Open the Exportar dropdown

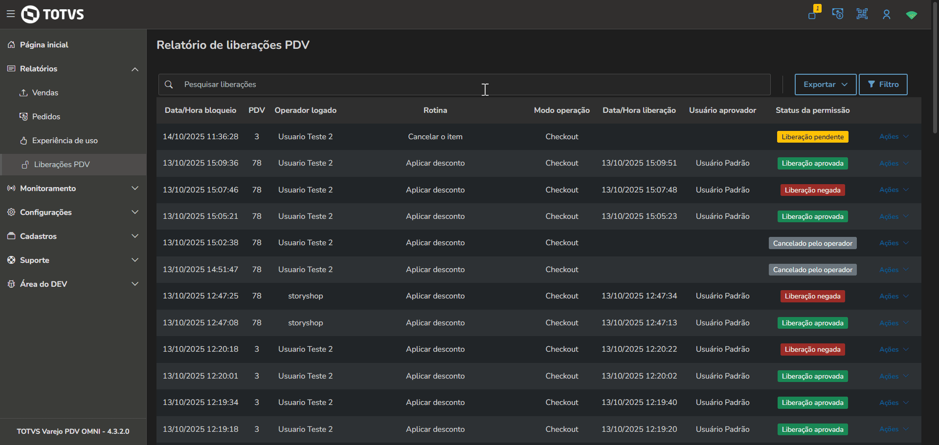[825, 85]
